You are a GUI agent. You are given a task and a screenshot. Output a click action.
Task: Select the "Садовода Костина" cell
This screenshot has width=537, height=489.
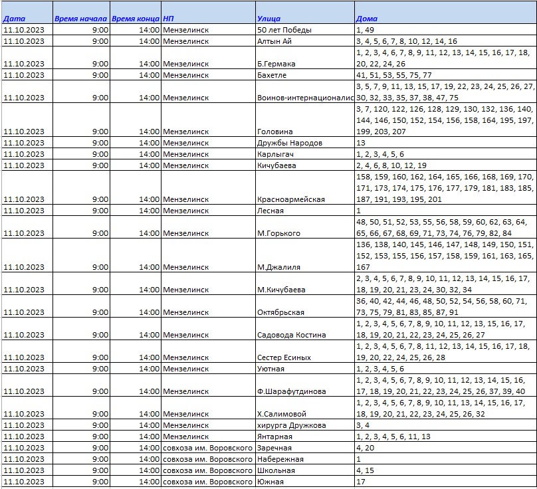point(304,335)
